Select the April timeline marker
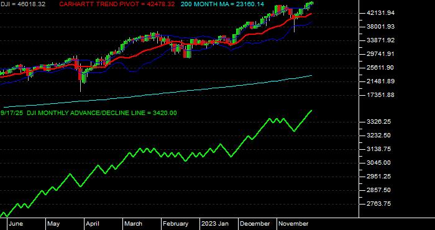Viewport: 435px width, 230px height. coord(93,224)
